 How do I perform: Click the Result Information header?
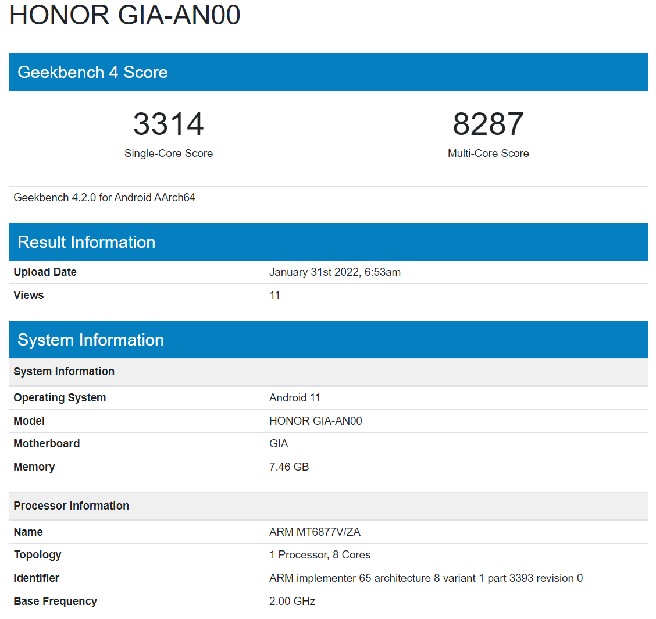86,242
